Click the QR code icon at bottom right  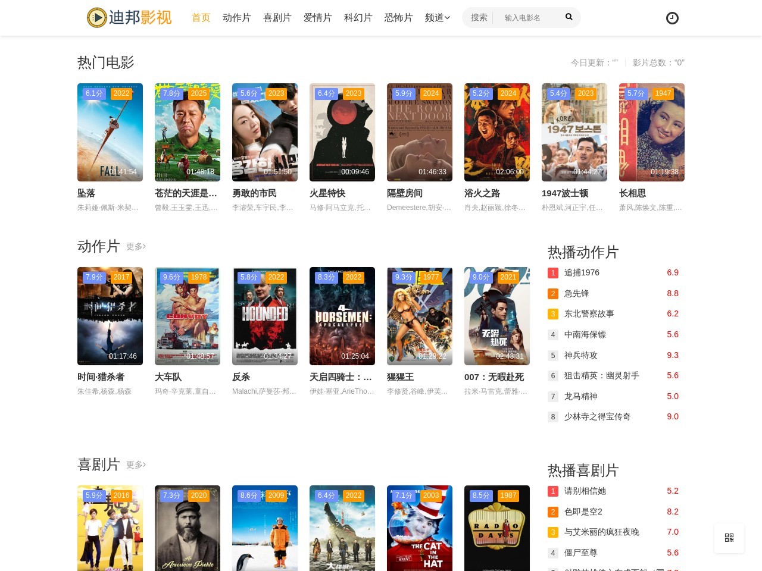(729, 538)
